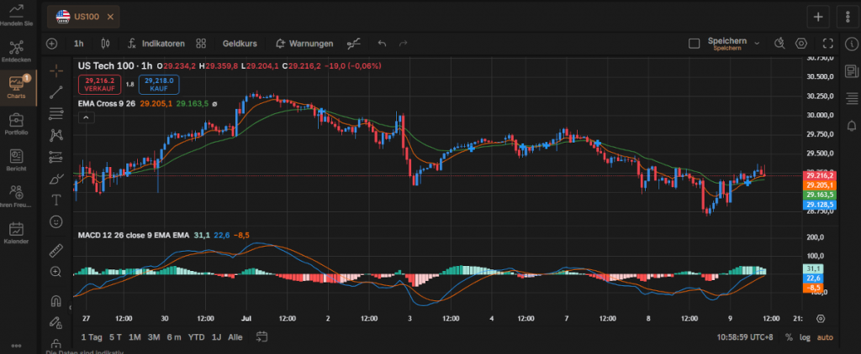Select the crosshair cursor tool
This screenshot has height=354, width=861.
56,70
